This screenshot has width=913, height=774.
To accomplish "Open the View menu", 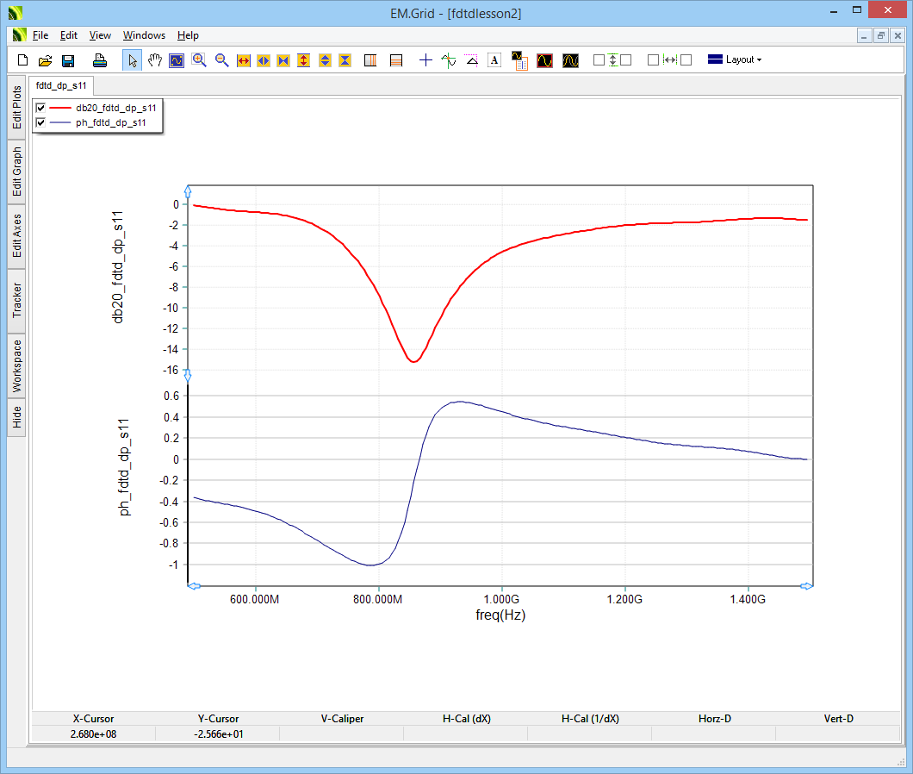I will tap(100, 35).
